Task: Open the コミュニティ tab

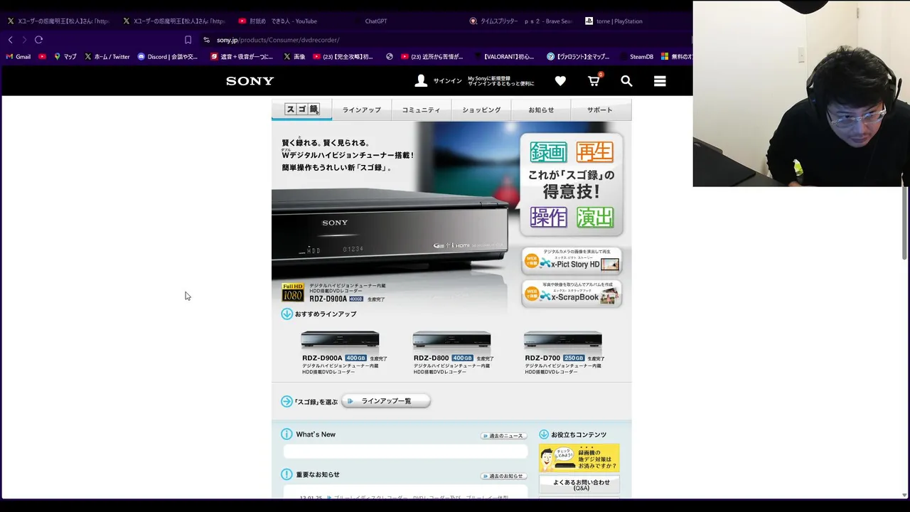Action: coord(421,110)
